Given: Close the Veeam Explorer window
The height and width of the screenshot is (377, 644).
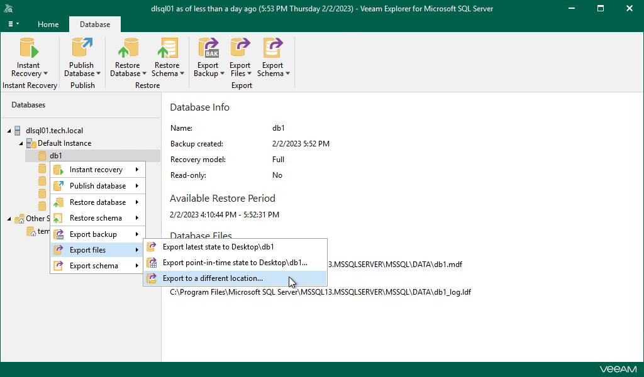Looking at the screenshot, I should coord(629,8).
